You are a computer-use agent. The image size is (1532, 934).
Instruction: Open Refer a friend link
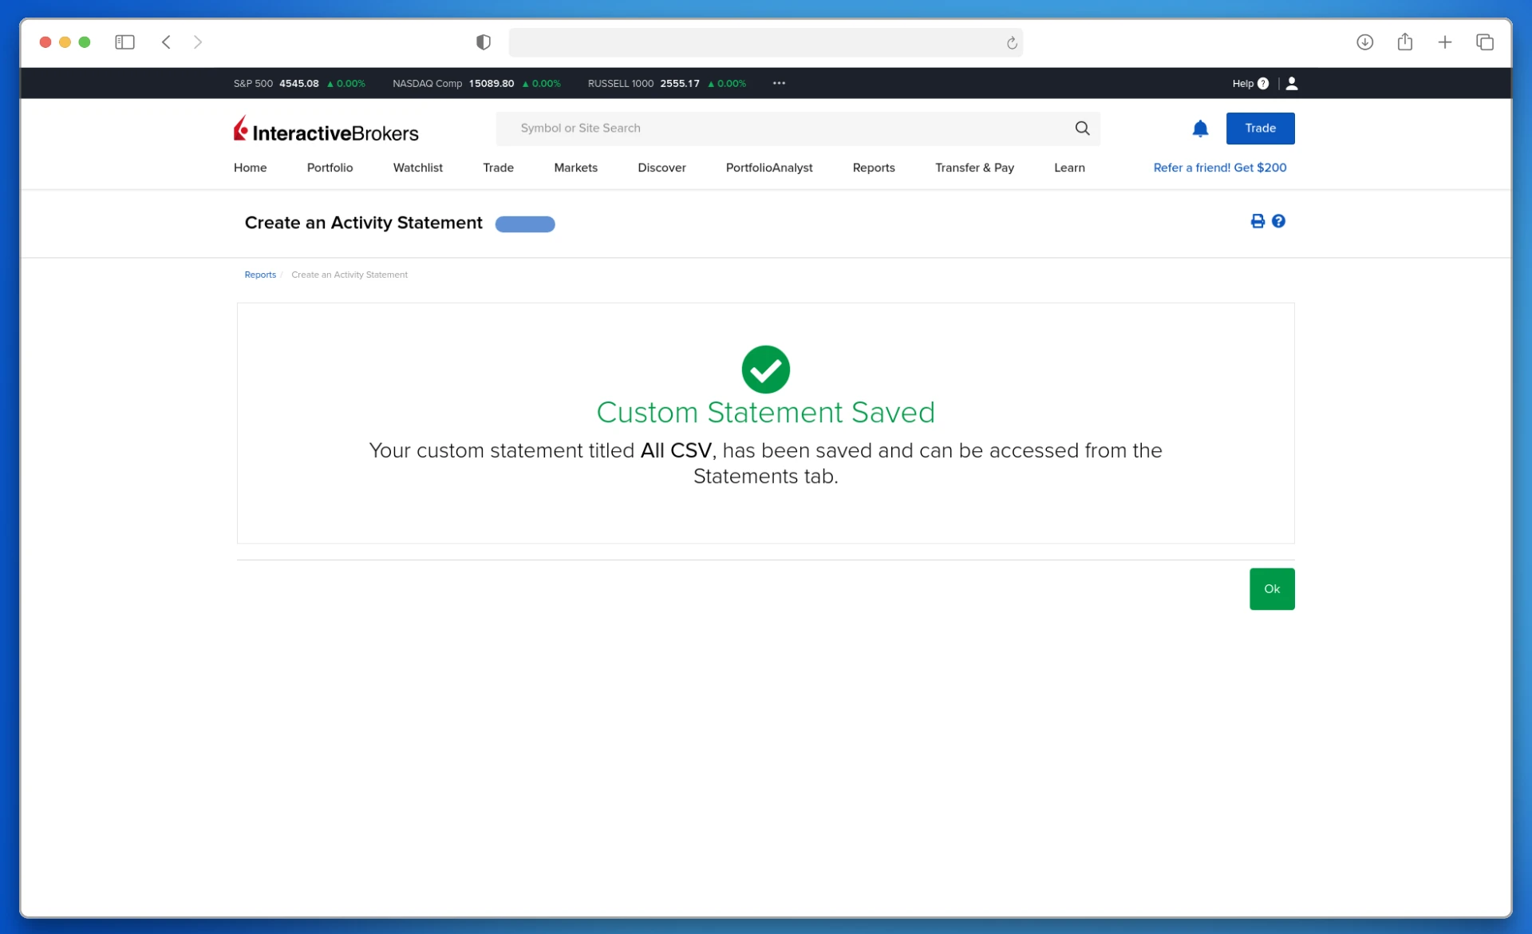1219,168
